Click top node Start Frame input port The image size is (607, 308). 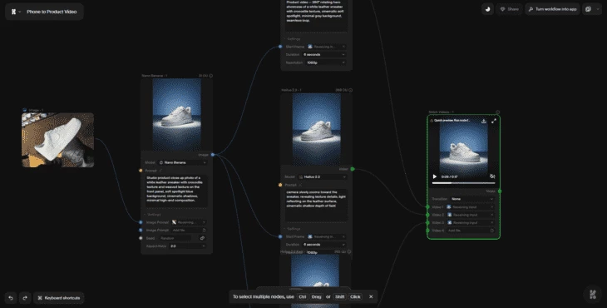[280, 47]
